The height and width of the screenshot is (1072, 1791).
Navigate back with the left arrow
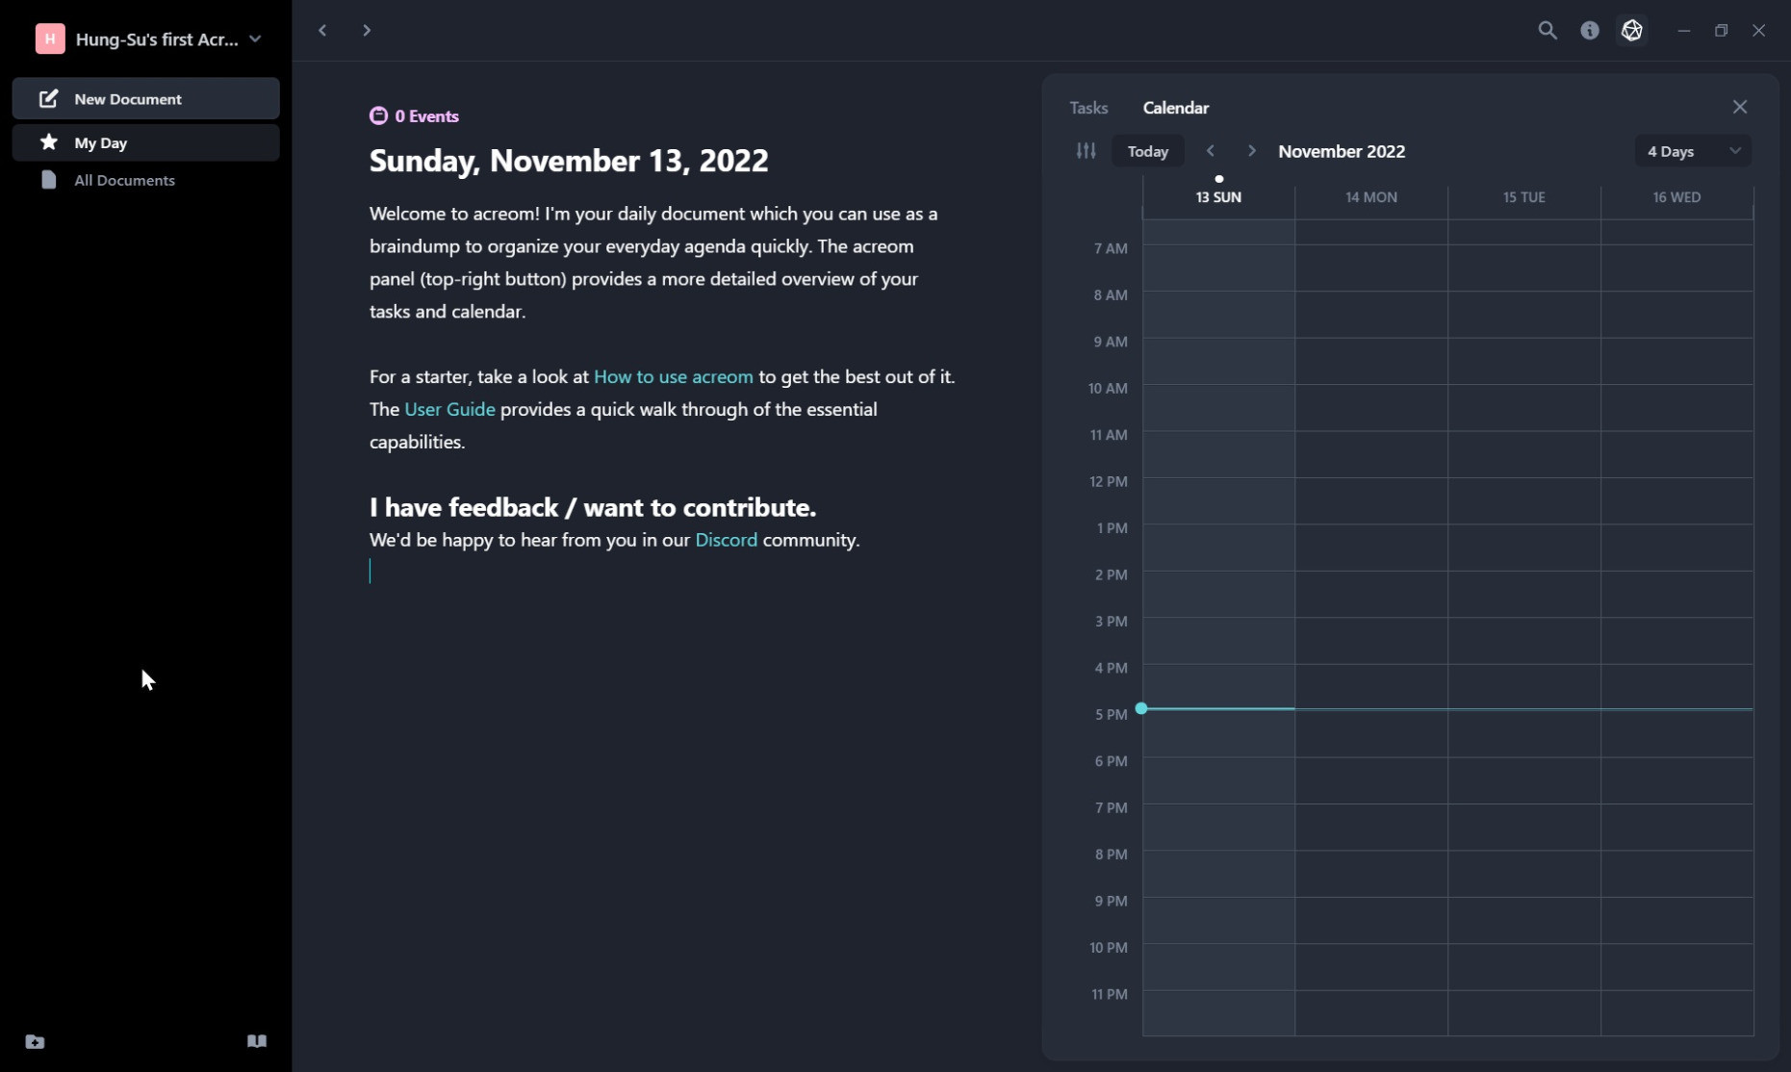pyautogui.click(x=323, y=31)
